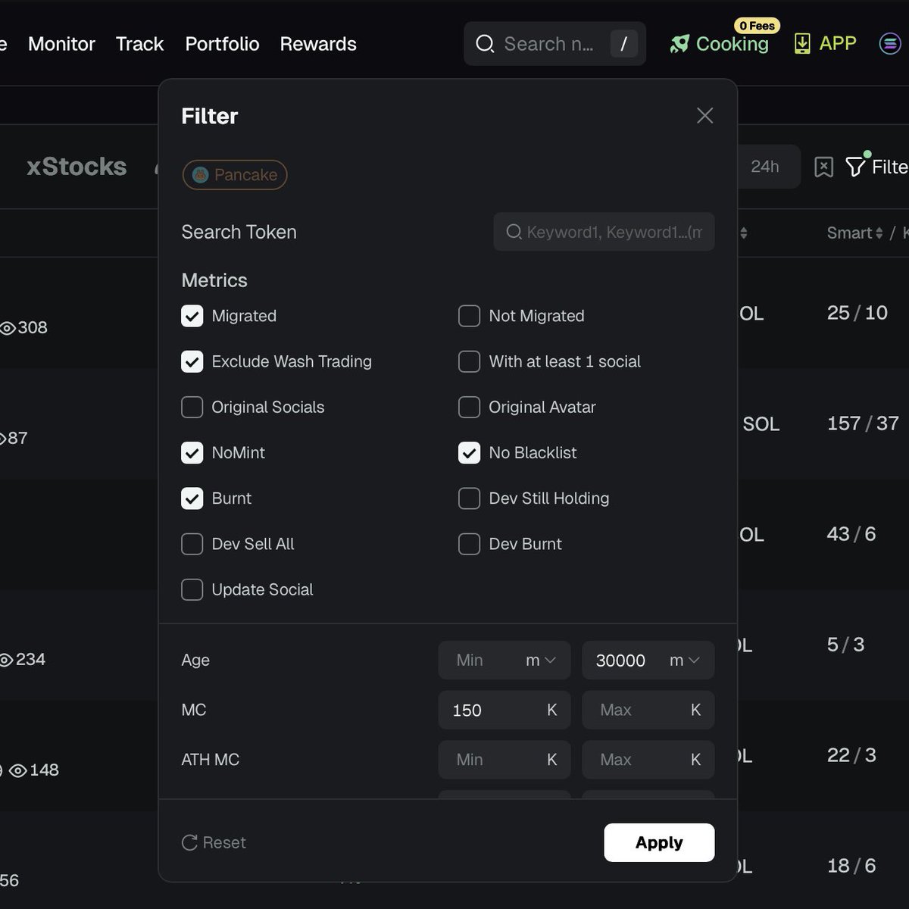Select the 24h timeframe tab
Viewport: 909px width, 909px height.
(765, 167)
